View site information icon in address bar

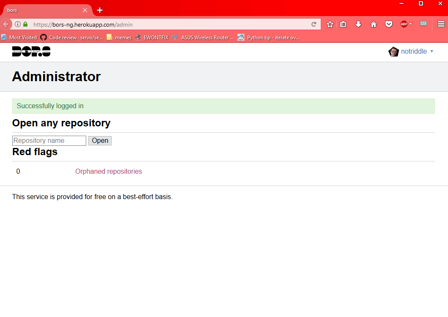click(x=18, y=25)
